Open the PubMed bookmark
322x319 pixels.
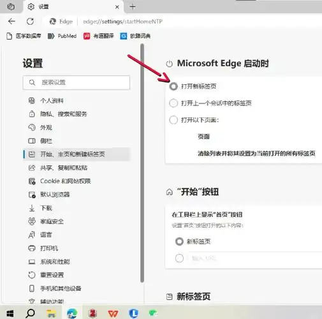pos(62,36)
